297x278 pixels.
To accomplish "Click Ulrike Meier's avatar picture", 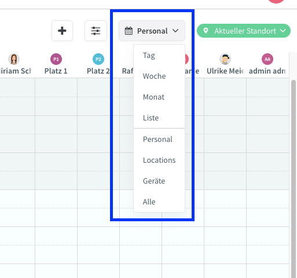I will click(225, 59).
